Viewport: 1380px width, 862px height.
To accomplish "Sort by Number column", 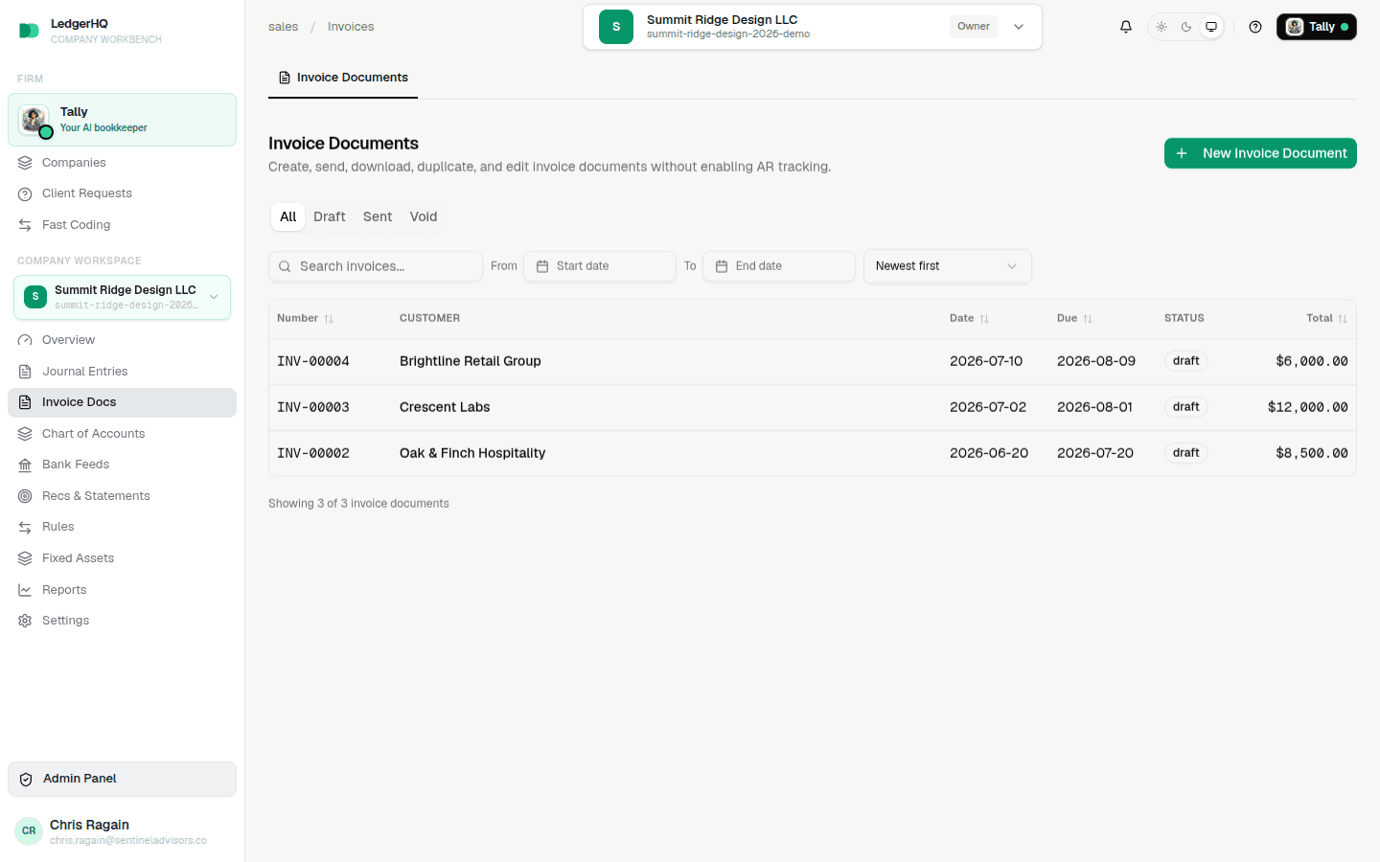I will [305, 318].
